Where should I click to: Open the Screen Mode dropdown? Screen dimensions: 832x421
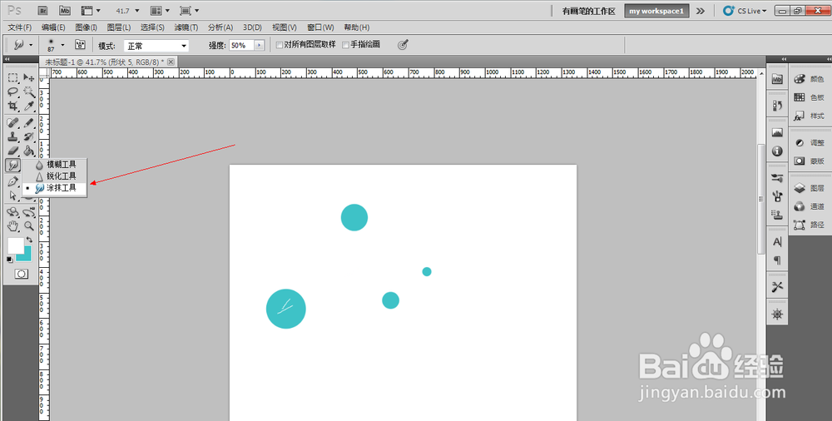(x=190, y=11)
